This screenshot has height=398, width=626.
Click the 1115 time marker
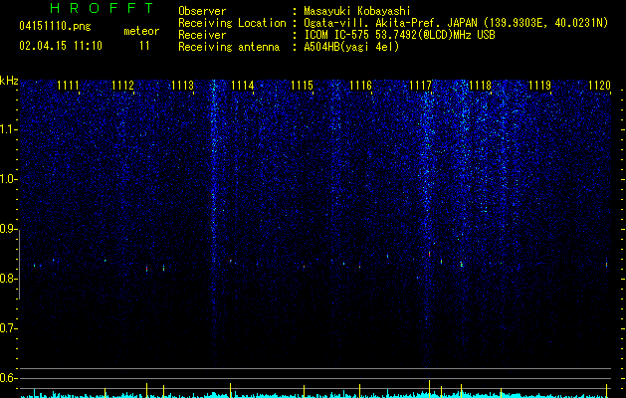pyautogui.click(x=302, y=86)
